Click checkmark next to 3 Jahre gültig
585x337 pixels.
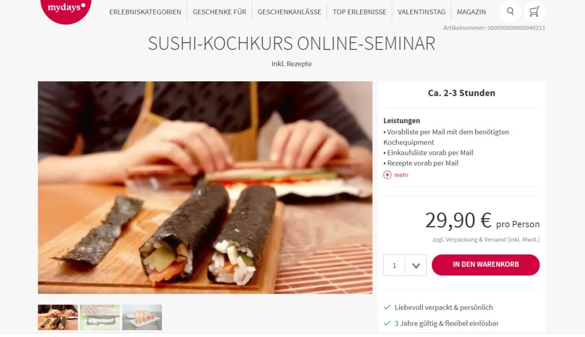point(387,324)
